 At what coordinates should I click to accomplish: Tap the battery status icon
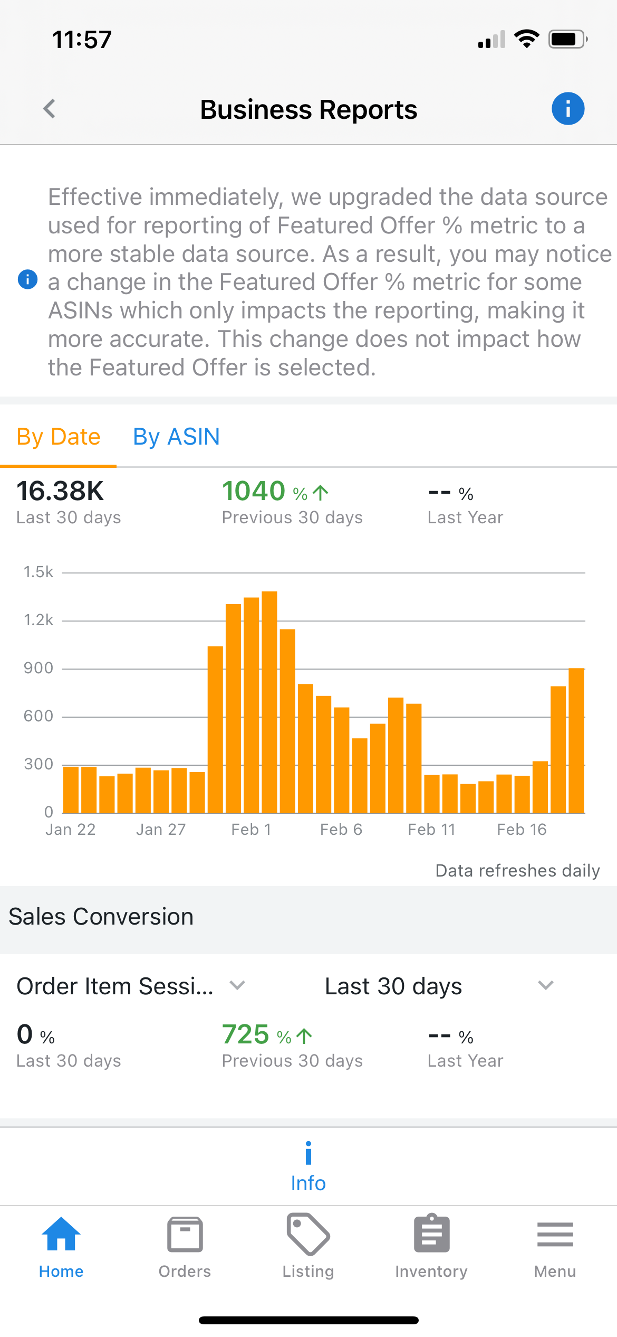pos(568,40)
